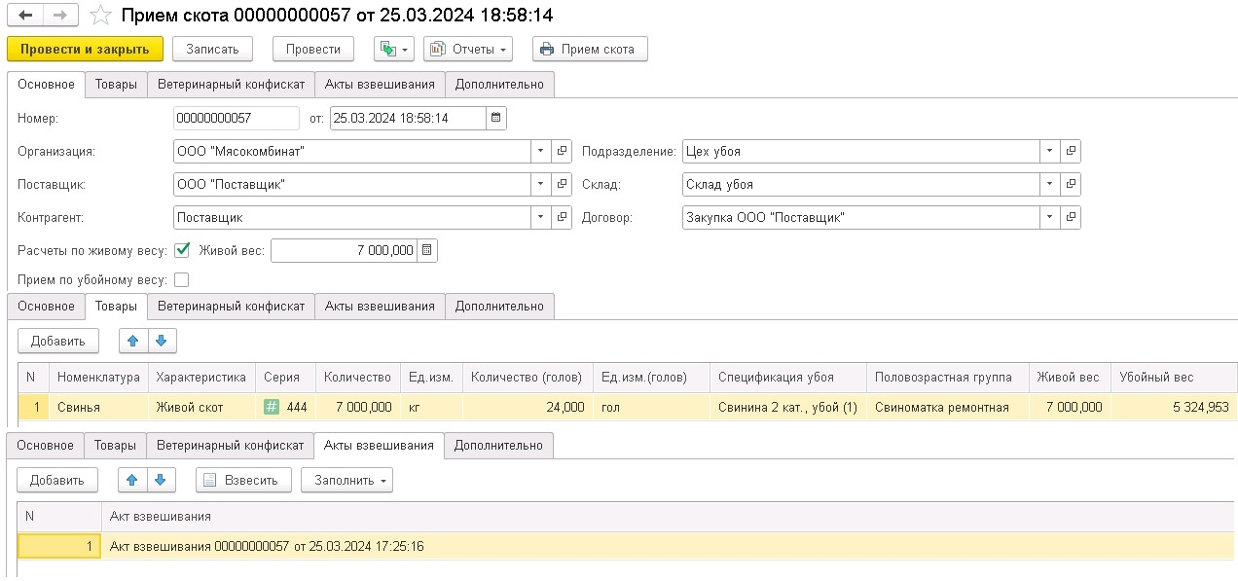
Task: Open Склад record using its open-form icon
Action: pos(1071,185)
